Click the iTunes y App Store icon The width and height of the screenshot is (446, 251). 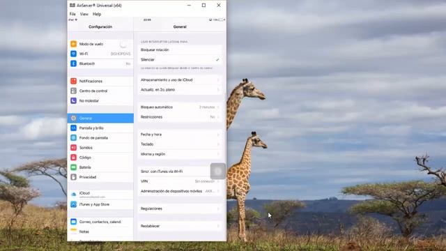[73, 204]
